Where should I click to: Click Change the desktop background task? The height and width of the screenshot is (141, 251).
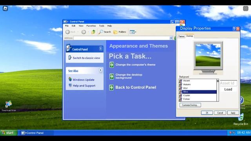(x=129, y=76)
